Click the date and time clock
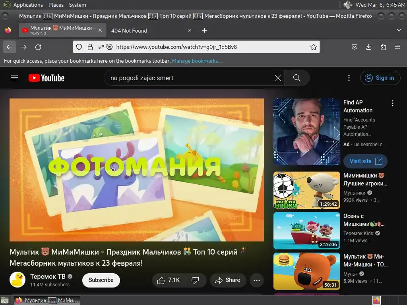 380,5
